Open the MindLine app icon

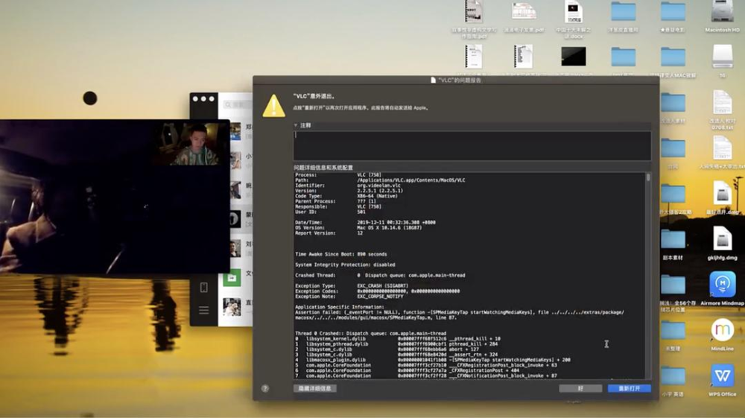pos(722,329)
